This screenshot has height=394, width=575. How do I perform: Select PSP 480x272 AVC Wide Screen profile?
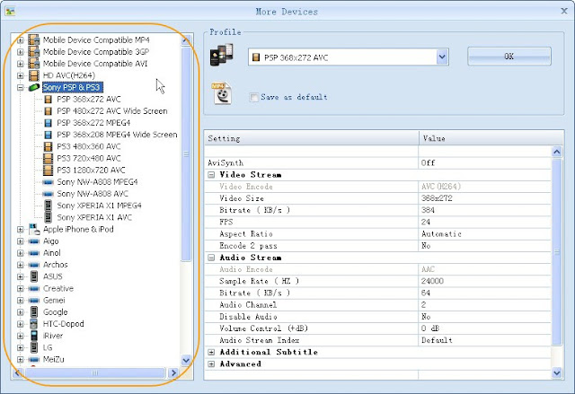[111, 111]
